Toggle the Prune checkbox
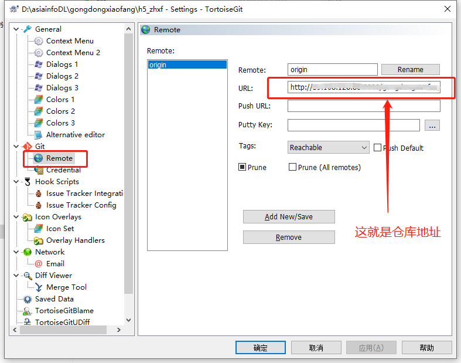The width and height of the screenshot is (461, 363). coord(242,167)
